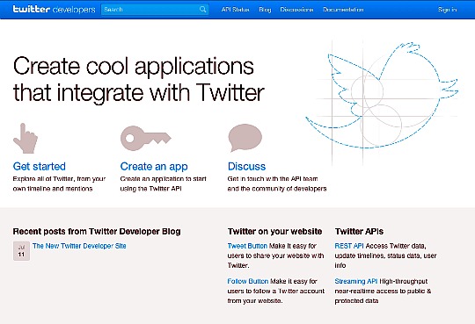This screenshot has height=324, width=475.
Task: Click the blueprint Twitter bird illustration
Action: point(383,97)
